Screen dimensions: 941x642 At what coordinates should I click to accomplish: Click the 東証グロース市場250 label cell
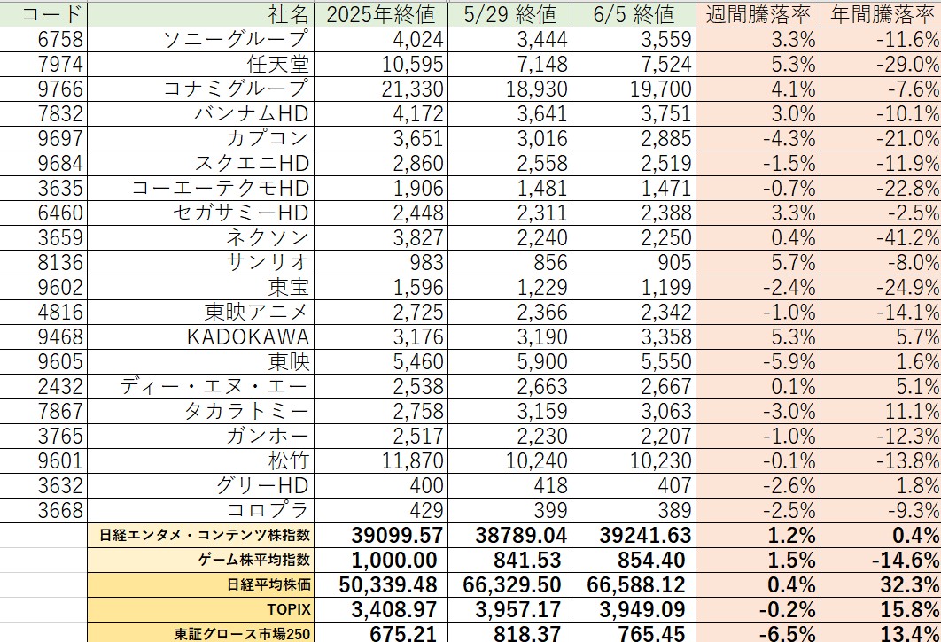coord(200,633)
